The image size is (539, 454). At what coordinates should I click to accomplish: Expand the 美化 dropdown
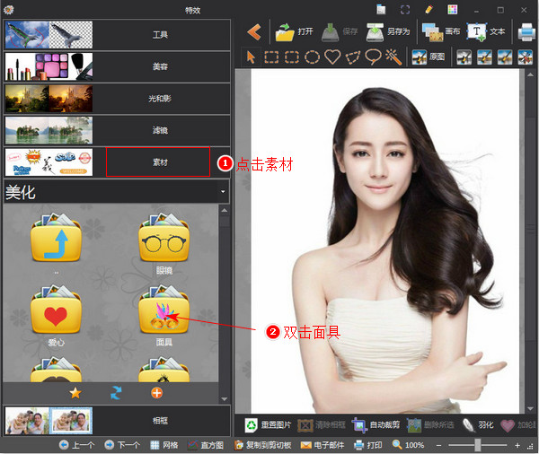coord(223,192)
